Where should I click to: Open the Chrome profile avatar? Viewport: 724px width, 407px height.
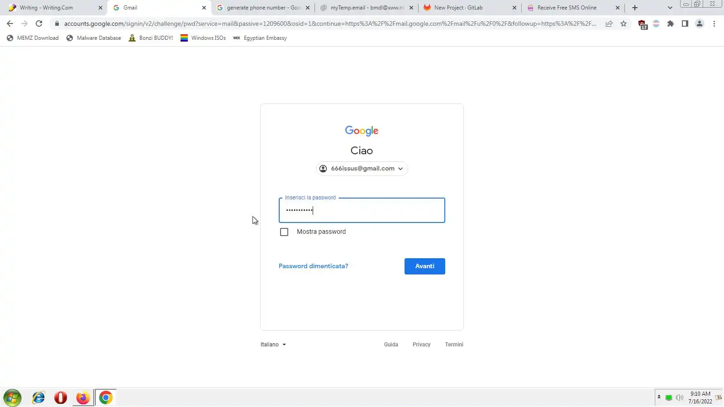pyautogui.click(x=700, y=24)
